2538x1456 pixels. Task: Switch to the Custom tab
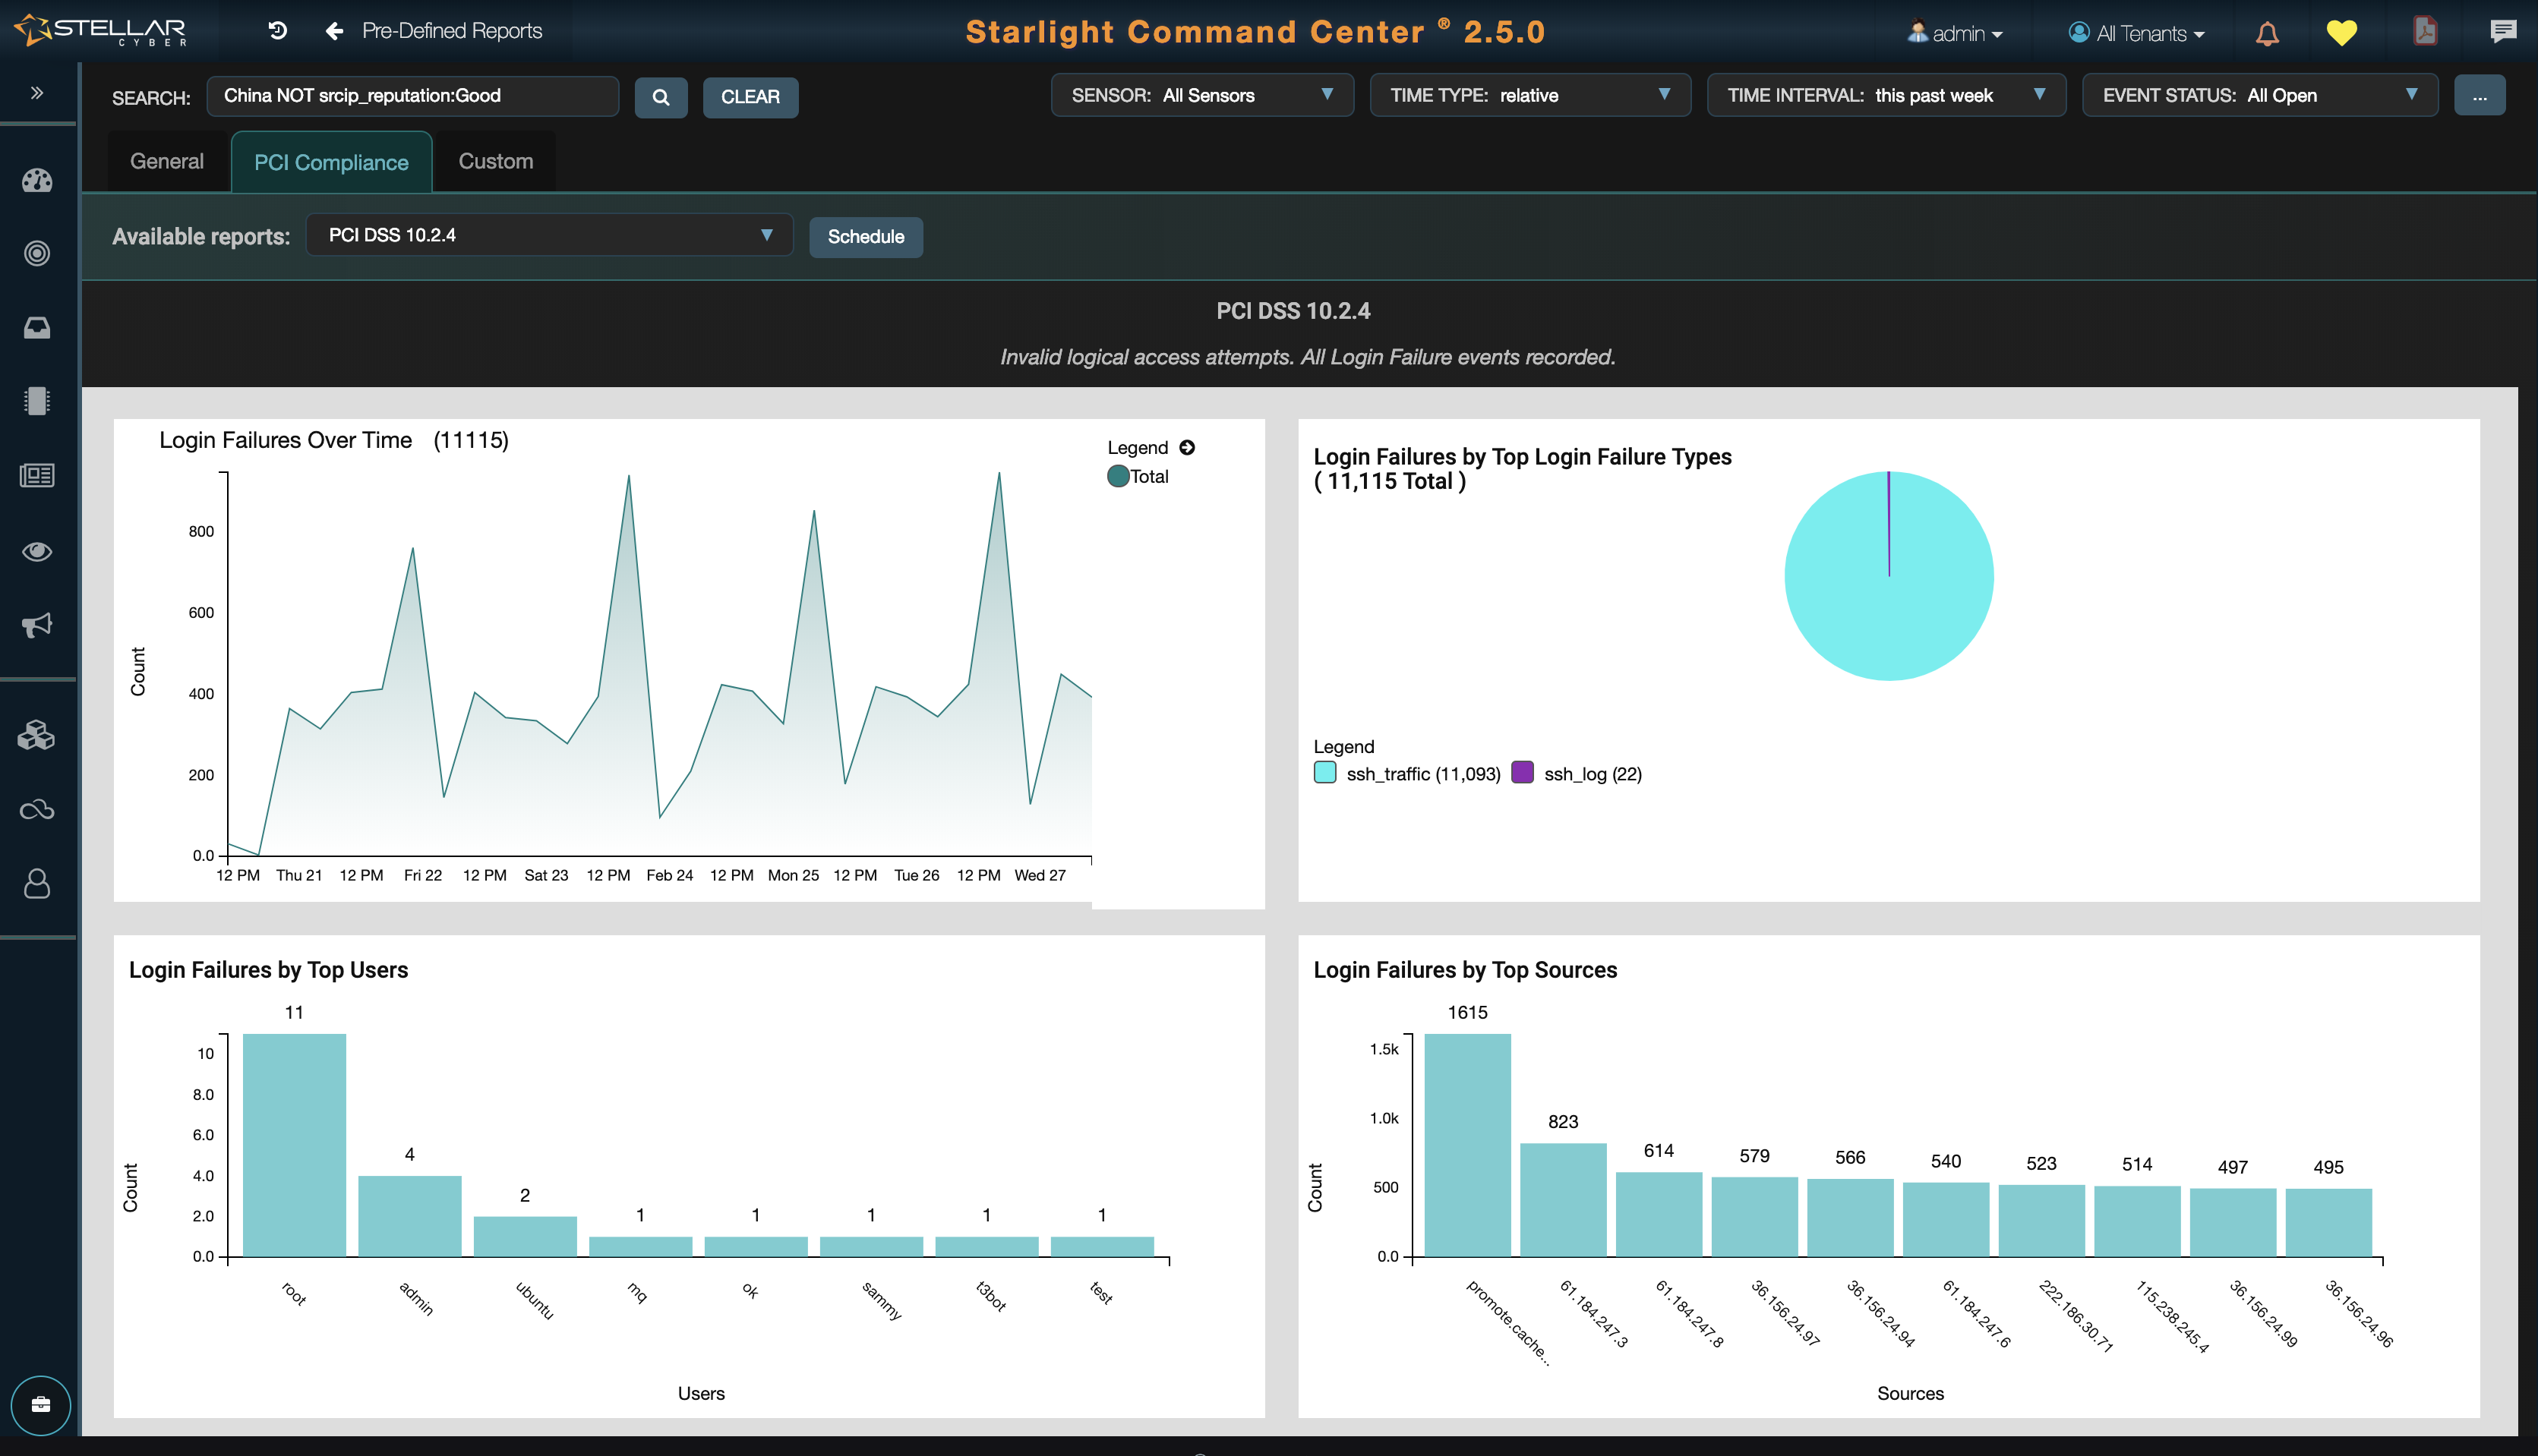pos(495,161)
